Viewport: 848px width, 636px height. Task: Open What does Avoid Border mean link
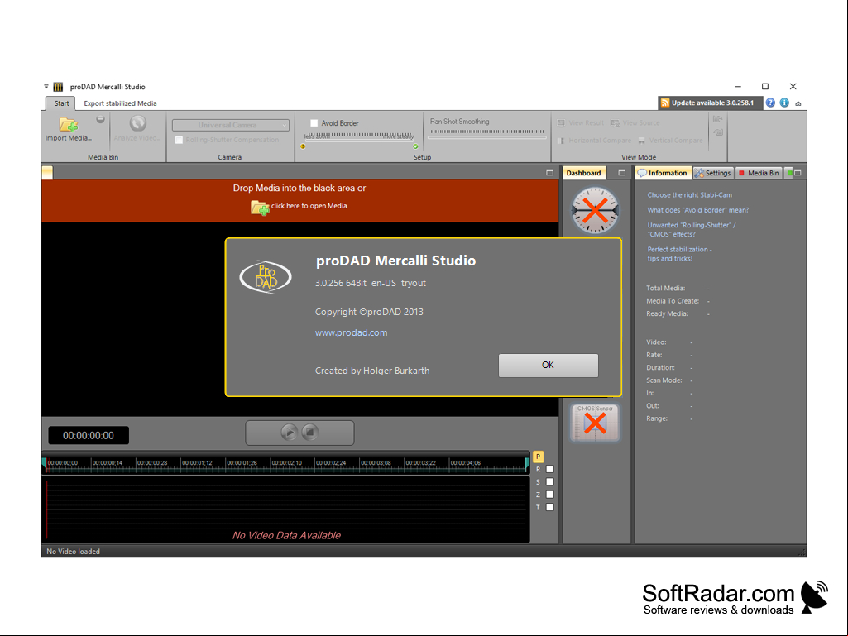(x=697, y=210)
